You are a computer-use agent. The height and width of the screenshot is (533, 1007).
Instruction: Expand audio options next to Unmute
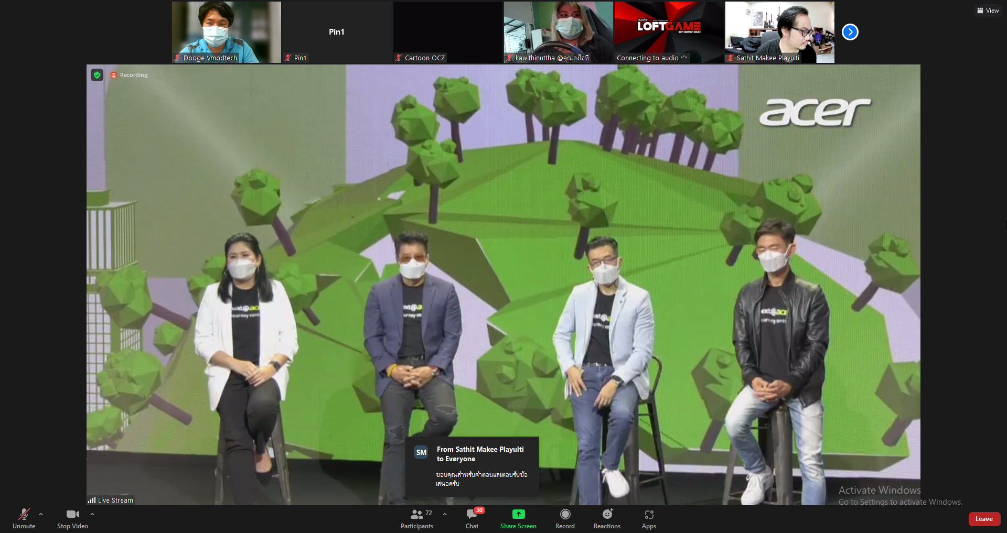point(41,514)
